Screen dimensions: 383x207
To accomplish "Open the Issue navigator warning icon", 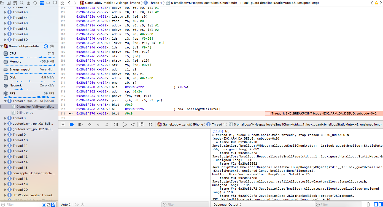I will tap(28, 3).
